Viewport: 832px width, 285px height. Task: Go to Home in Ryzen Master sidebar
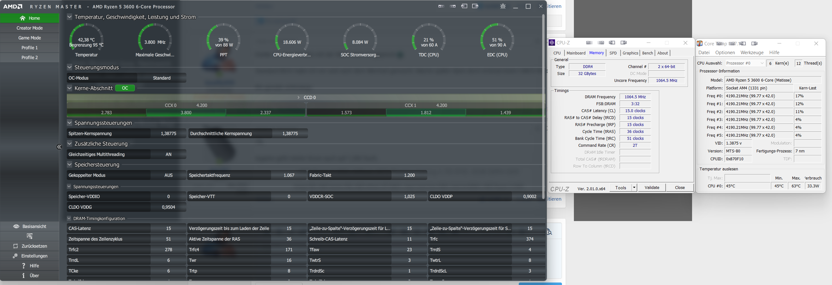[30, 18]
